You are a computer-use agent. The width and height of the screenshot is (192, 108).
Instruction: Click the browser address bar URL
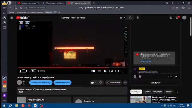pos(37,8)
